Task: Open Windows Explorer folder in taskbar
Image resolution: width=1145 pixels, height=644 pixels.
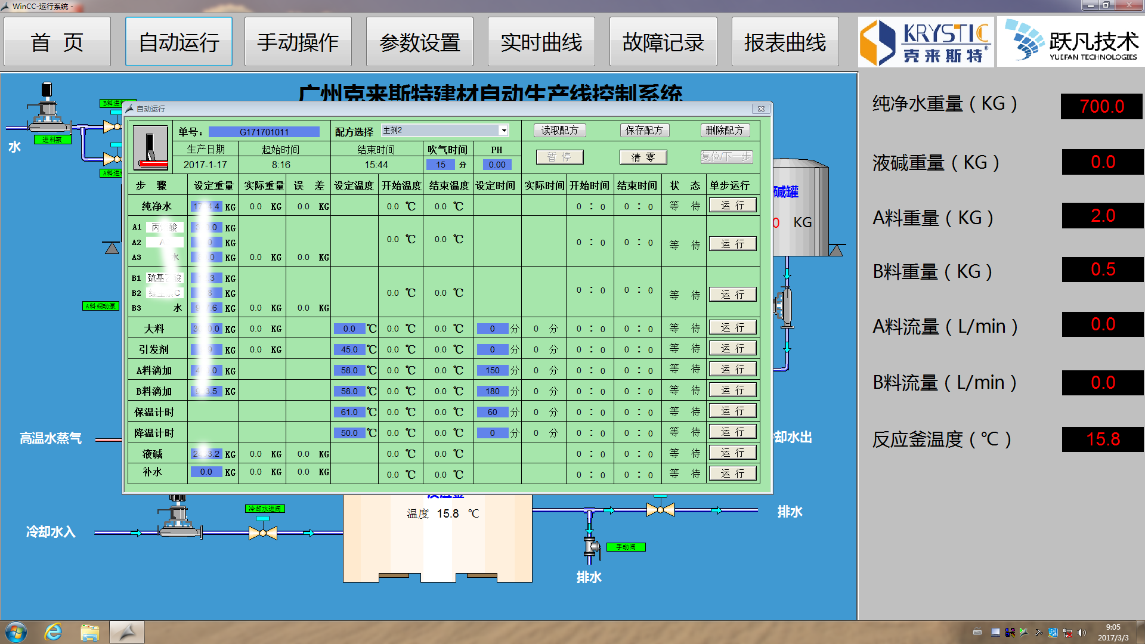Action: coord(90,632)
